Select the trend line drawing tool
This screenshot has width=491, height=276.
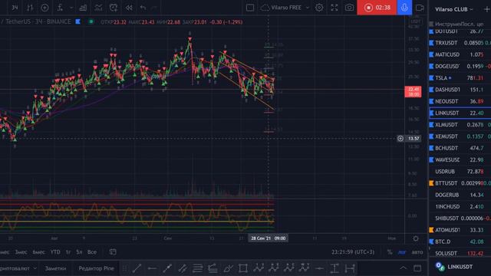pos(137,268)
